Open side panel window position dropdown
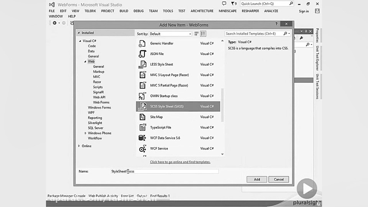The width and height of the screenshot is (368, 207). 301,31
